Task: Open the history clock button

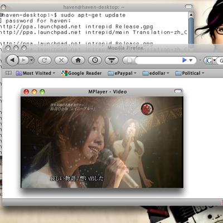Action: coord(95,60)
